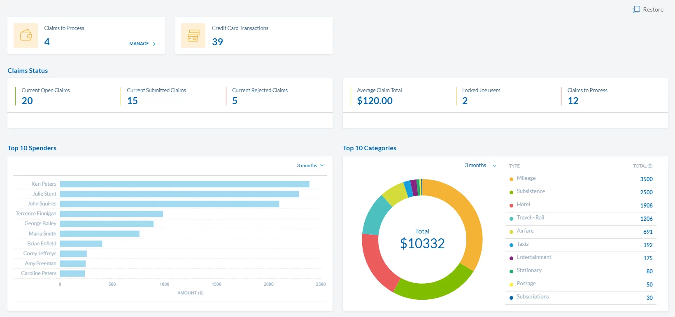Image resolution: width=675 pixels, height=317 pixels.
Task: Click the credit card icon tile
Action: pyautogui.click(x=193, y=35)
